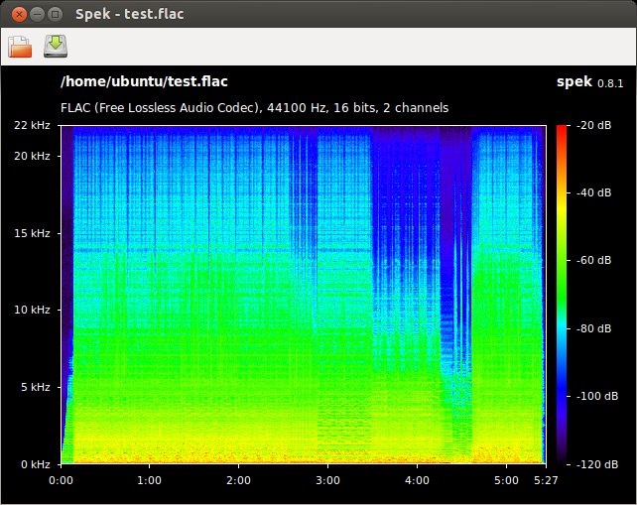This screenshot has width=637, height=505.
Task: Click the 10 kHz frequency axis label
Action: click(x=33, y=310)
